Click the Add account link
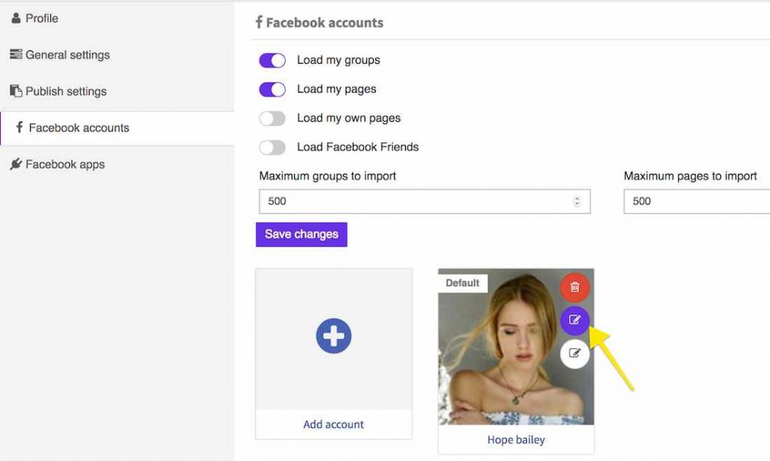Viewport: 770px width, 461px height. point(333,424)
